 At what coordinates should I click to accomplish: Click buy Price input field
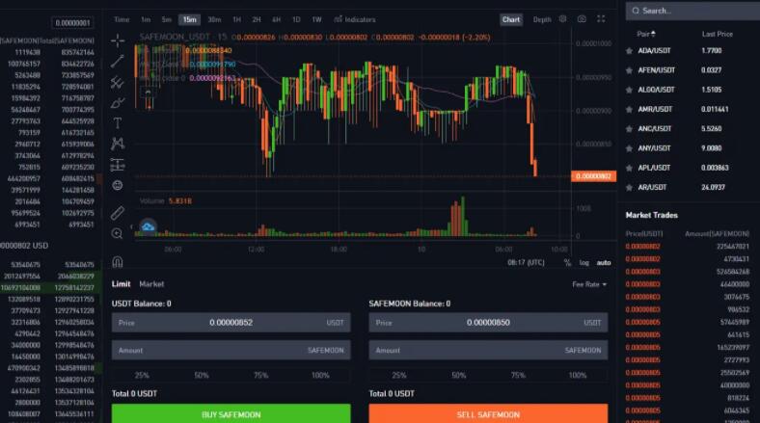pos(231,323)
